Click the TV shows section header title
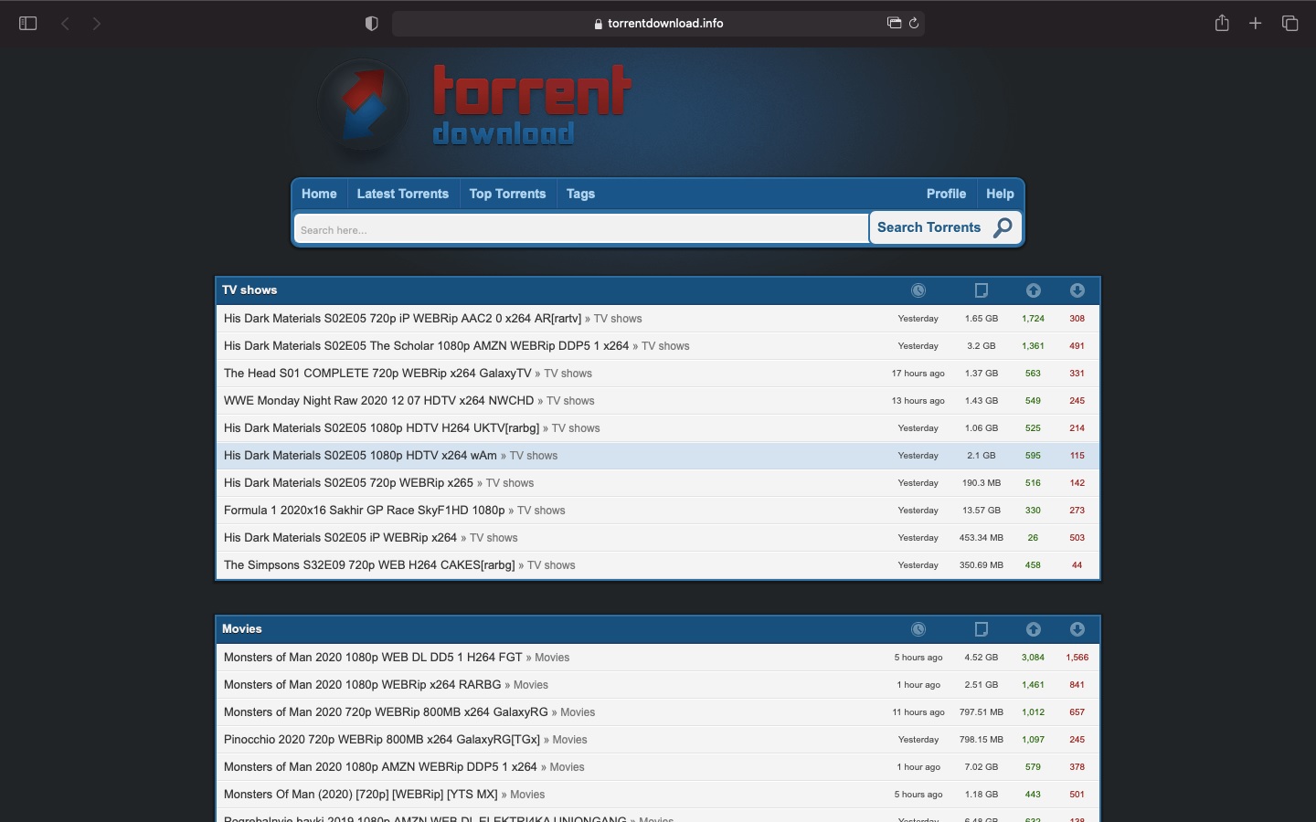 [249, 290]
